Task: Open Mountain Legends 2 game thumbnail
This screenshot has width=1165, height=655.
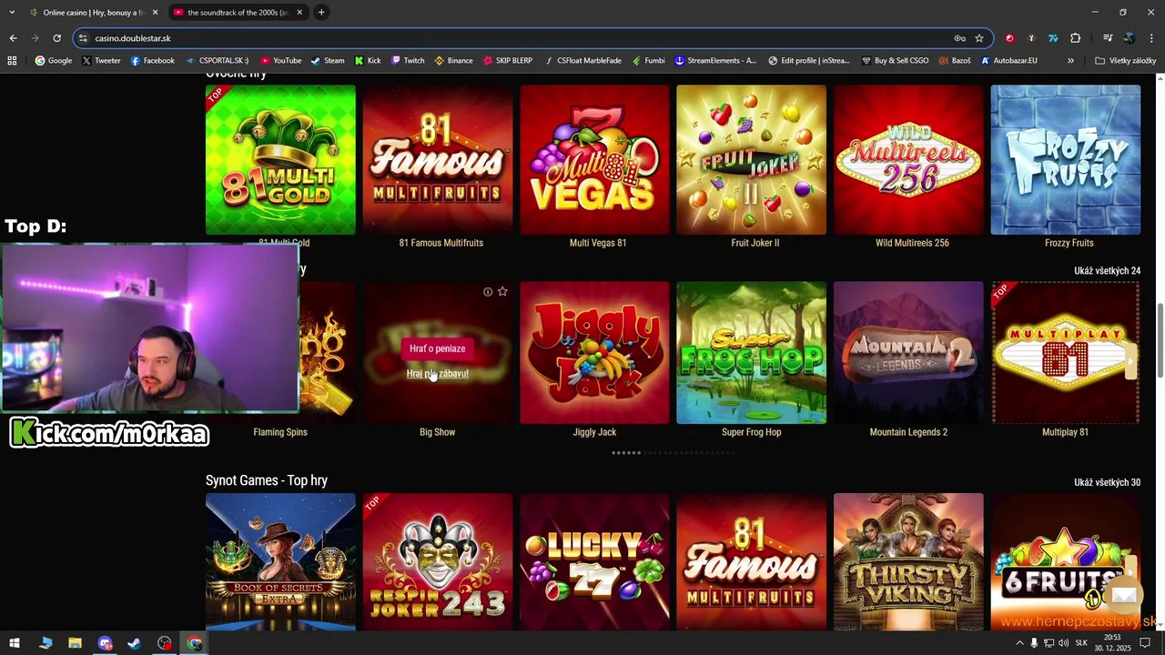Action: pyautogui.click(x=908, y=353)
